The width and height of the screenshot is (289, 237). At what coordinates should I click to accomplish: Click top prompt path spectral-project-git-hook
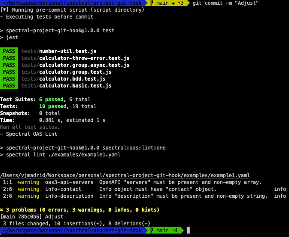click(72, 3)
